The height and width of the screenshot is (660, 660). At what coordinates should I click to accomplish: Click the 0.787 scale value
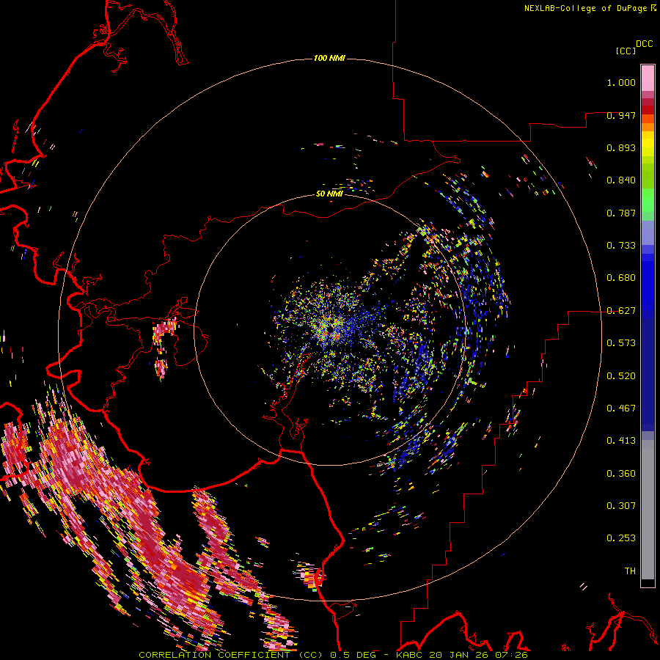pos(621,213)
